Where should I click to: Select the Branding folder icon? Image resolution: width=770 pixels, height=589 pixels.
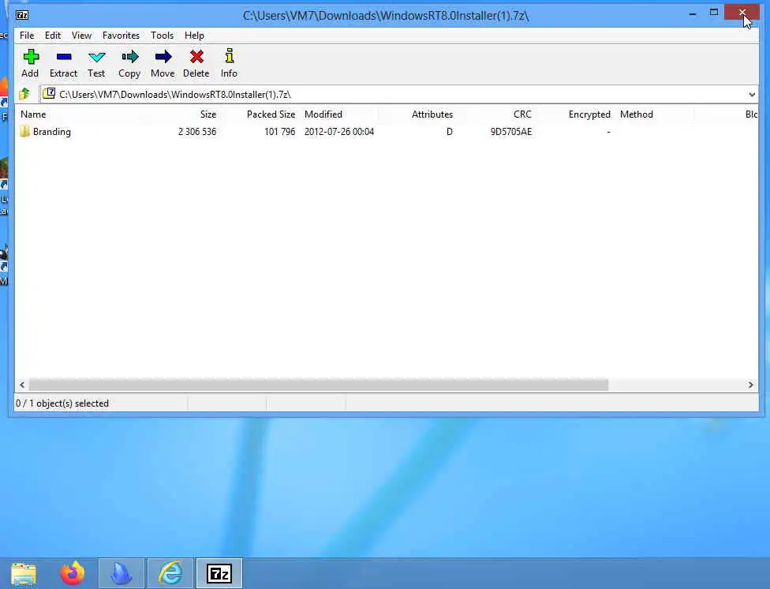pyautogui.click(x=24, y=131)
